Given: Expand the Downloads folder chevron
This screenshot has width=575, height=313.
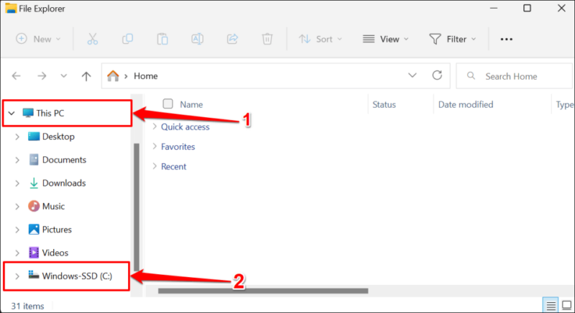Looking at the screenshot, I should (x=17, y=183).
